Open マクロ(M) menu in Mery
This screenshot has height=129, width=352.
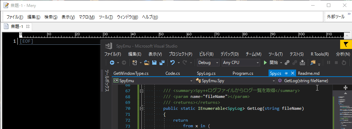tap(87, 17)
